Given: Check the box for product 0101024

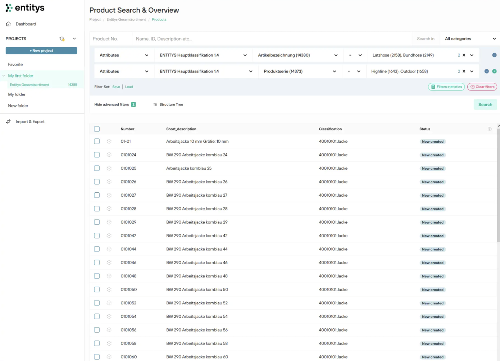Looking at the screenshot, I should tap(97, 155).
